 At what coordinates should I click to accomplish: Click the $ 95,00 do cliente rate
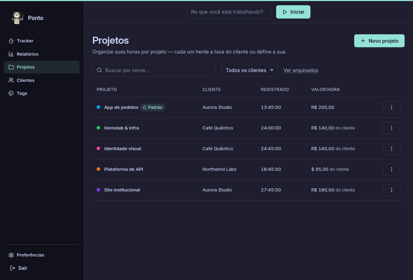pos(330,169)
